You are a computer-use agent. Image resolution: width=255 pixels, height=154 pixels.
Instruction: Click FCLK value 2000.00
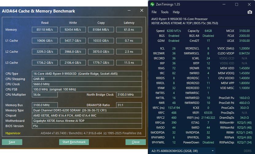245,36
